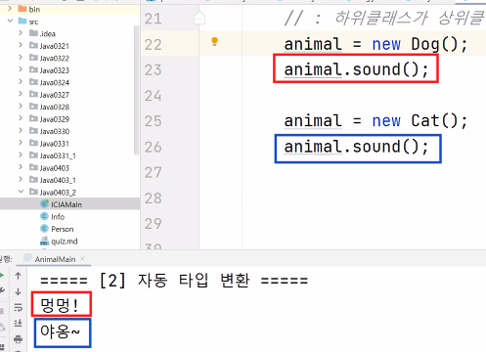486x352 pixels.
Task: Click project tree vertical scrollbar
Action: (136, 91)
